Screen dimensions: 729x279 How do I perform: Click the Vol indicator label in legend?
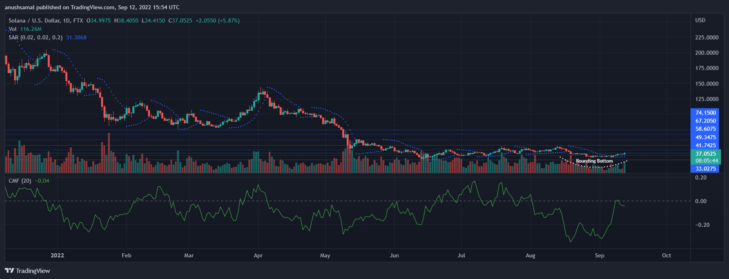click(x=13, y=29)
